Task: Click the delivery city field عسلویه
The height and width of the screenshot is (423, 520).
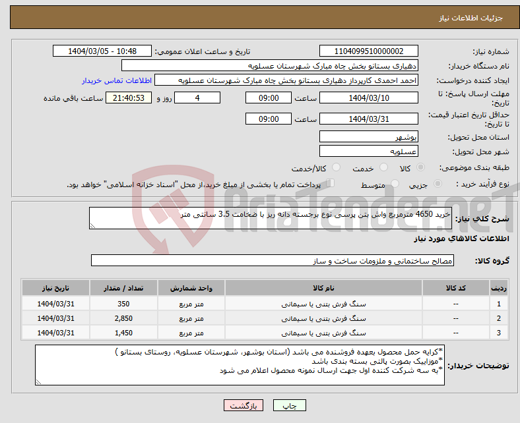Action: point(368,152)
